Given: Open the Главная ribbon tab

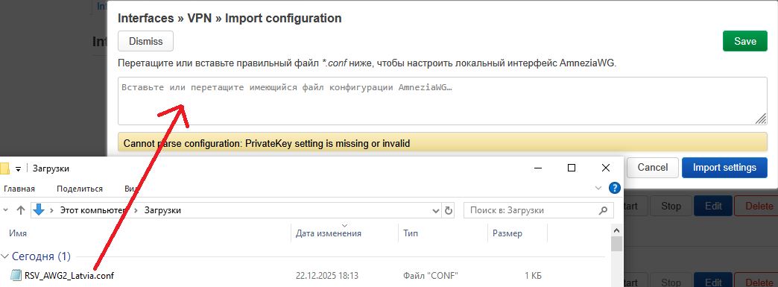Looking at the screenshot, I should (19, 189).
